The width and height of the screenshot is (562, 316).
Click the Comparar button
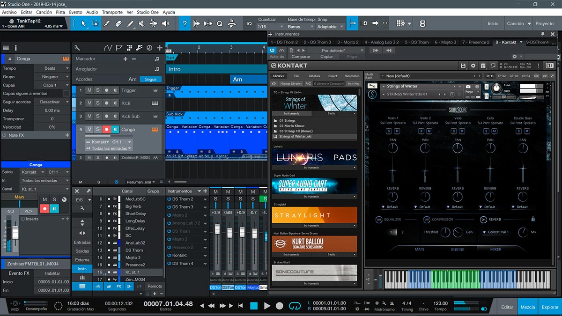click(301, 57)
